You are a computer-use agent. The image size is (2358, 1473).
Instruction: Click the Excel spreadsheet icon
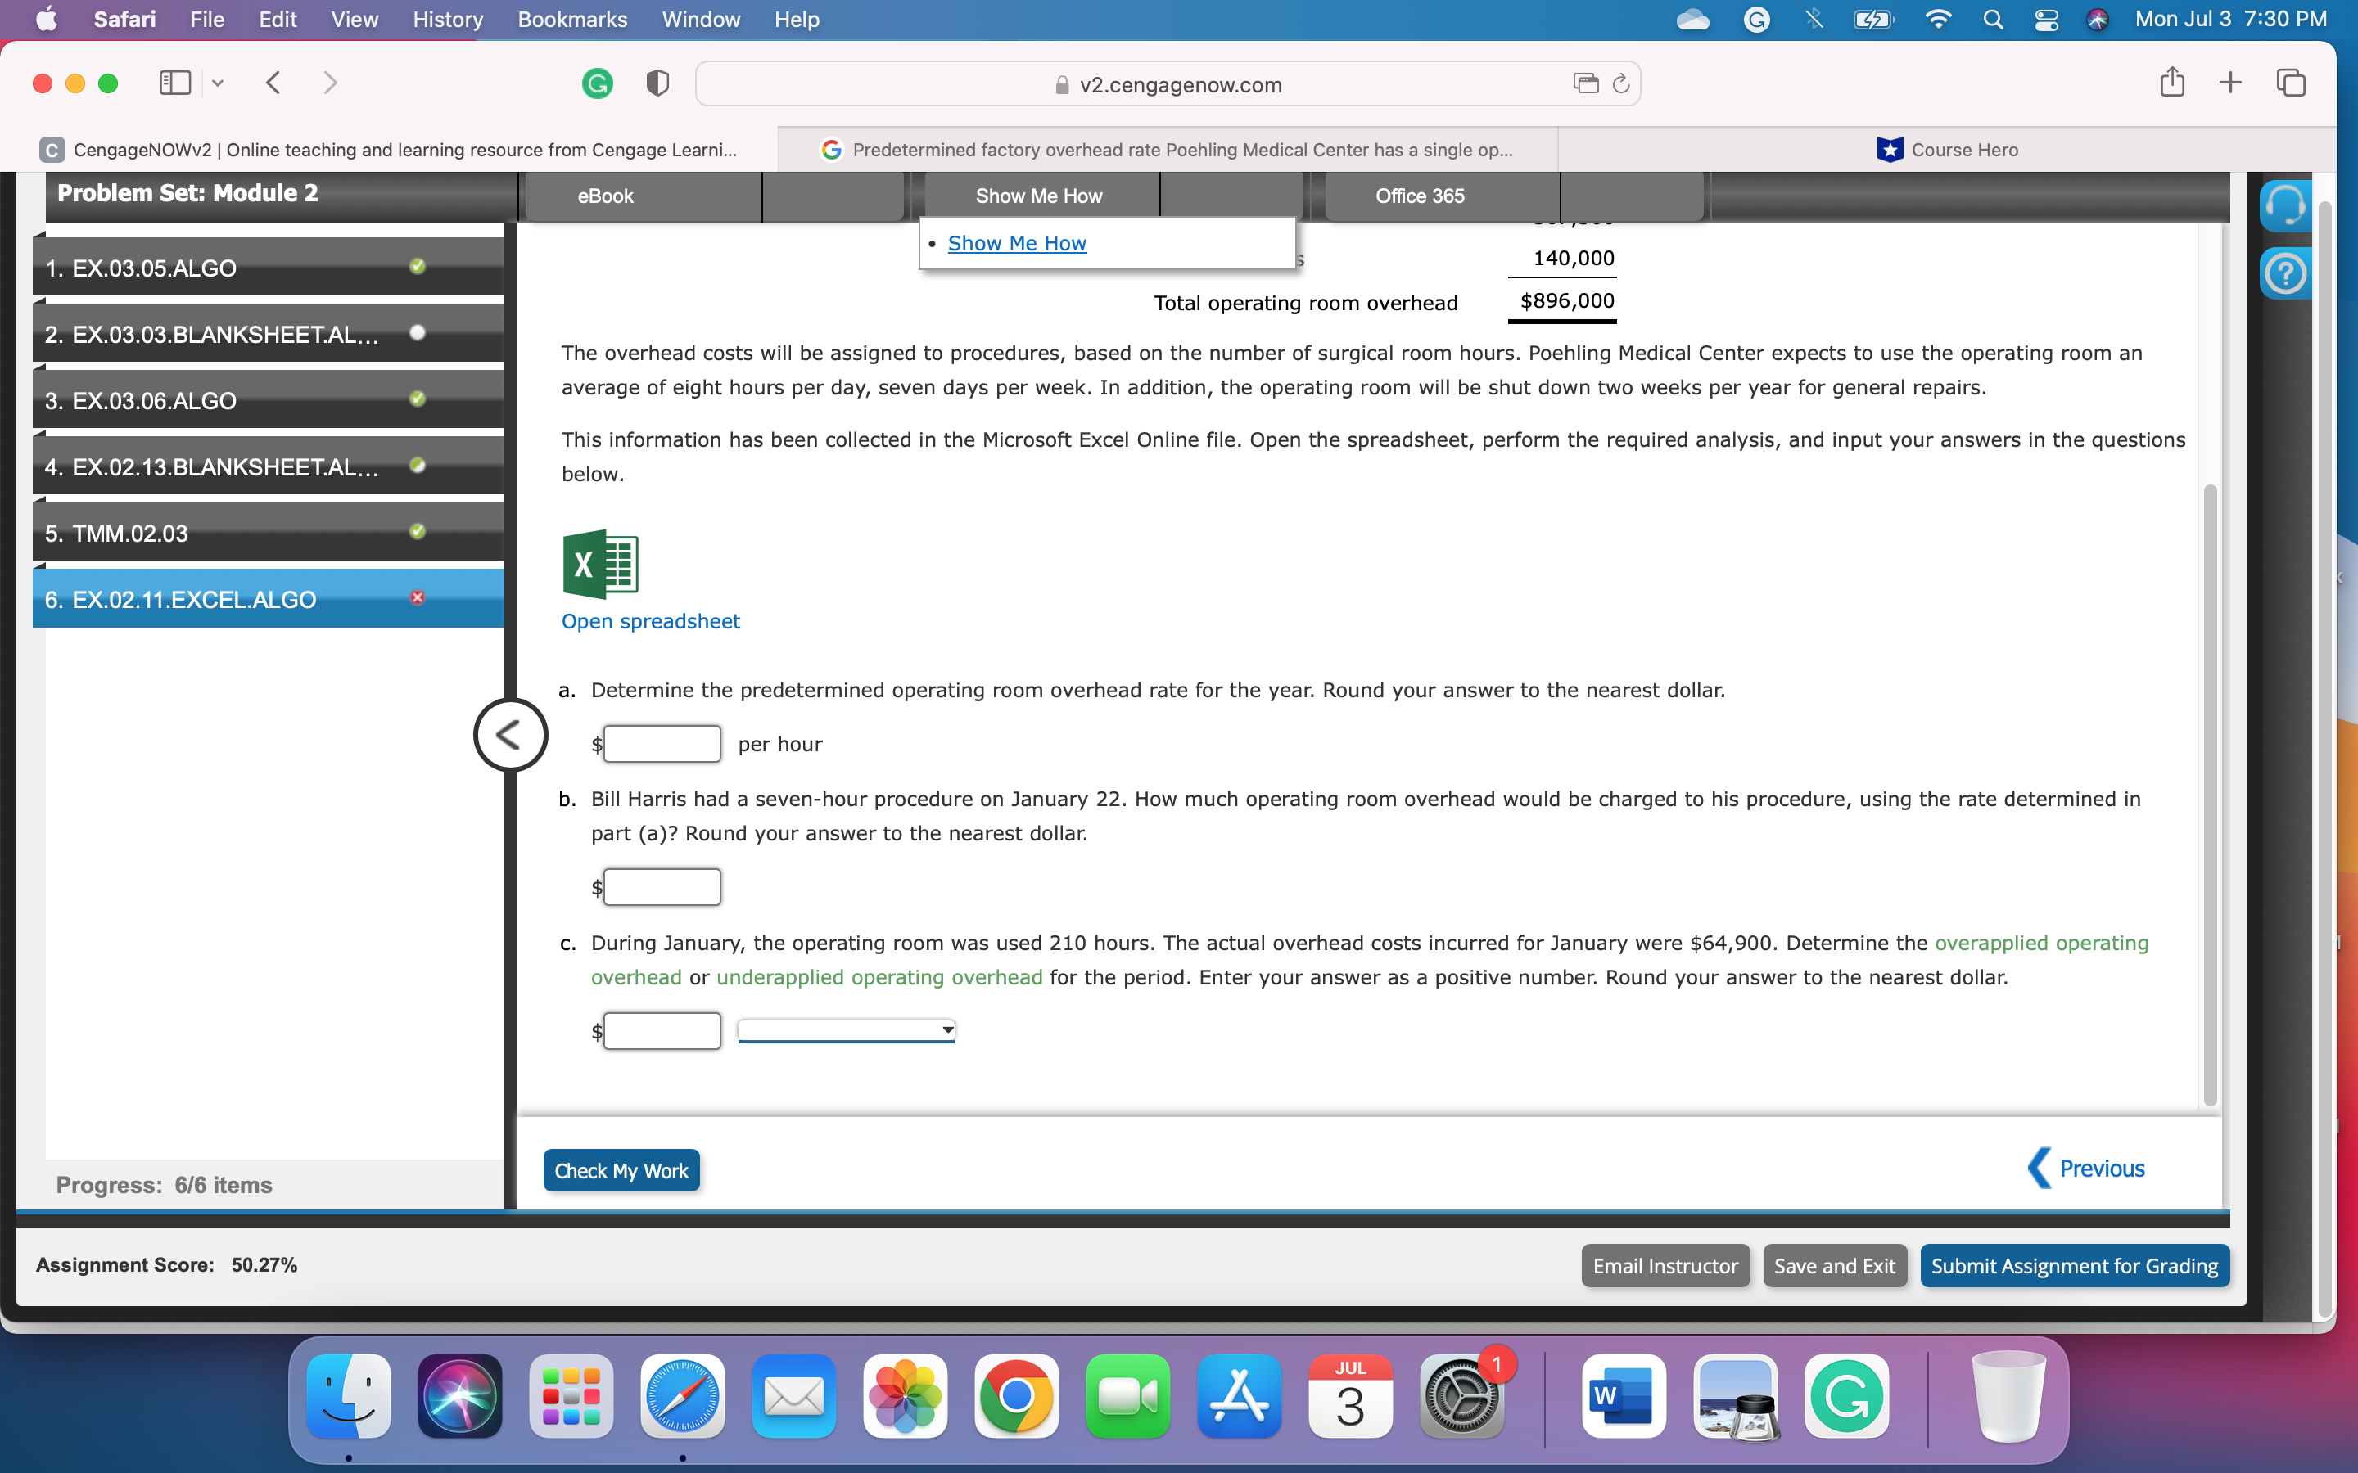coord(600,564)
